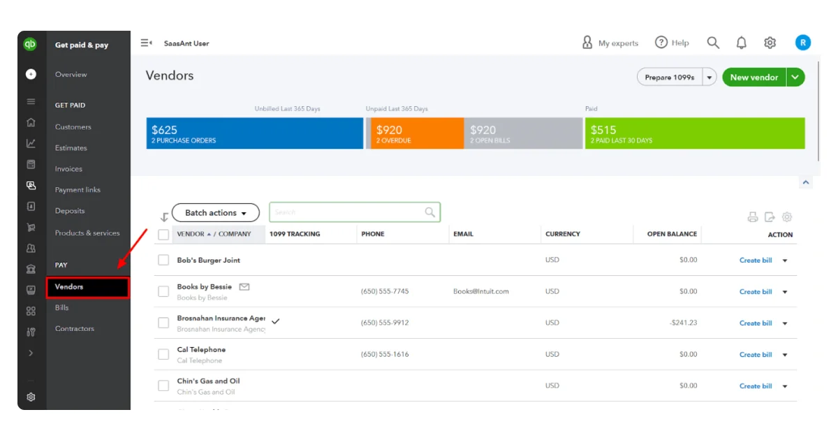Check the box for Brosnahan Insurance Agency
The height and width of the screenshot is (440, 838).
(163, 323)
